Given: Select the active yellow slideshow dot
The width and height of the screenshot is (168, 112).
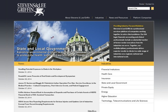Looking at the screenshot, I should click(91, 58).
